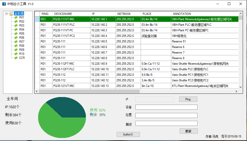This screenshot has height=141, width=247.
Task: Sort by the NETMASK column header
Action: (x=128, y=14)
